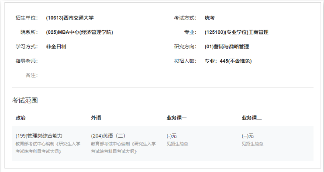Click the 招生单位 label

coord(27,18)
